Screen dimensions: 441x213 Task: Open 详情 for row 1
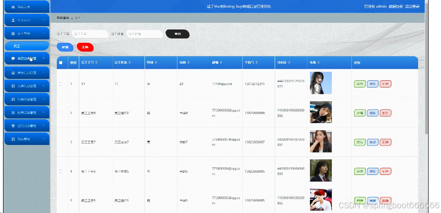point(360,84)
